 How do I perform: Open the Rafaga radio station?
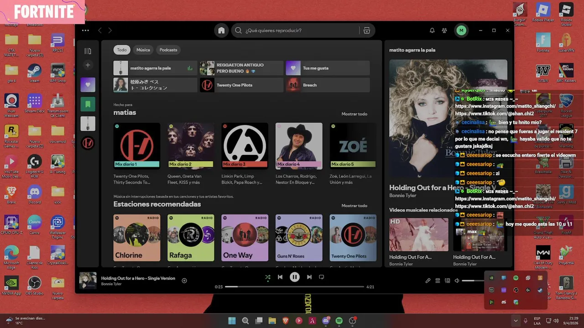point(191,238)
